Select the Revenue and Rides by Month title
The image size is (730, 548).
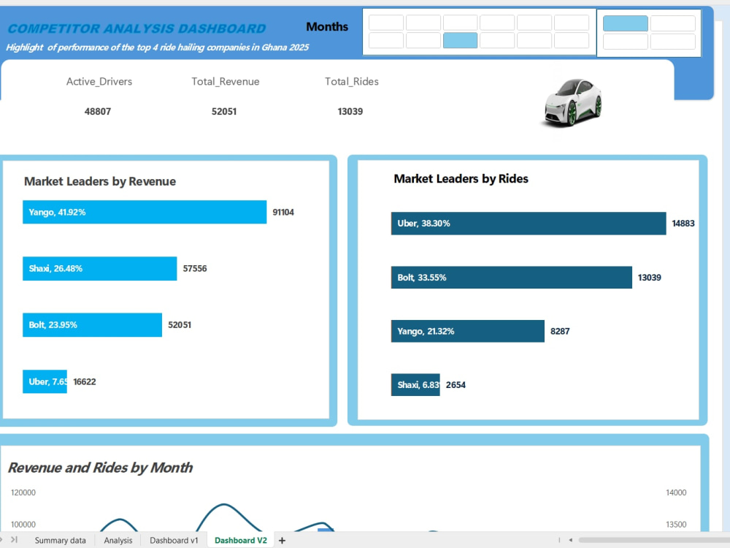tap(101, 468)
